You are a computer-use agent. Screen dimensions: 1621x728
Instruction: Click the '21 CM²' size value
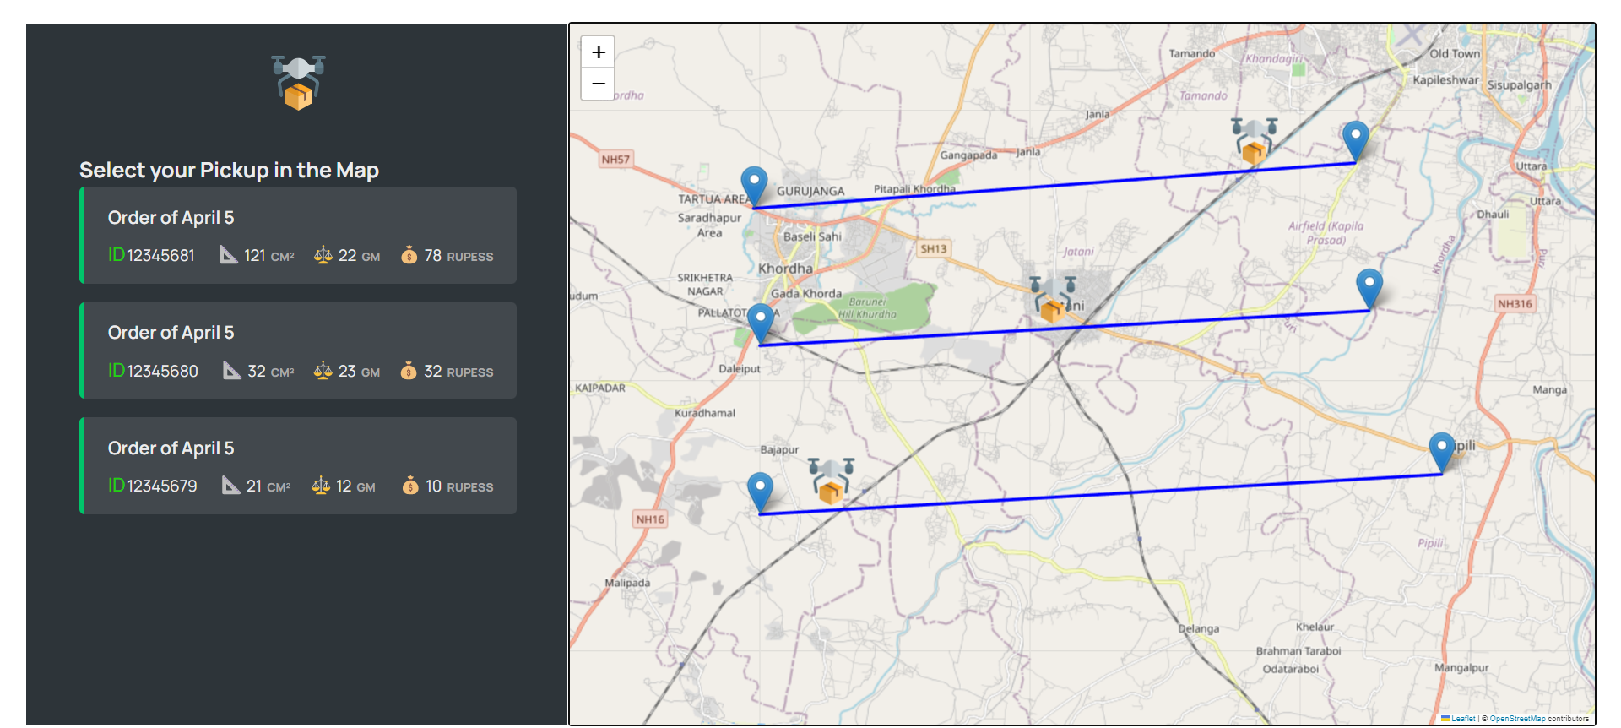268,486
